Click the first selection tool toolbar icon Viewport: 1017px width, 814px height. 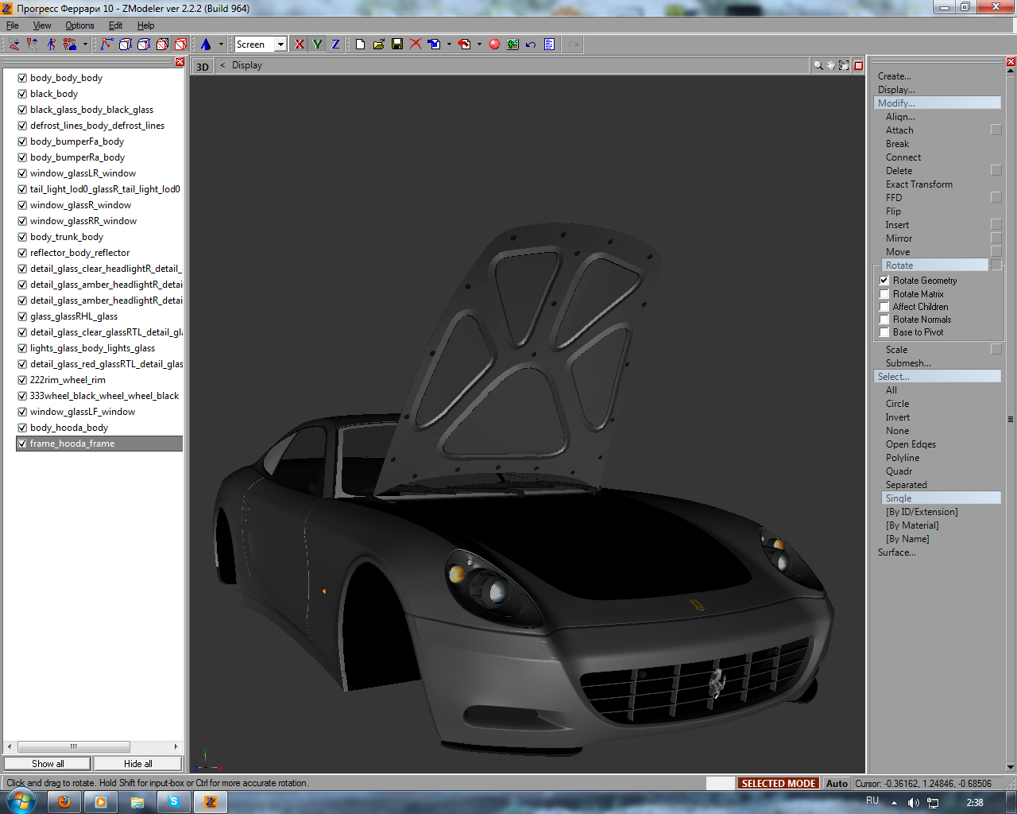pyautogui.click(x=14, y=45)
